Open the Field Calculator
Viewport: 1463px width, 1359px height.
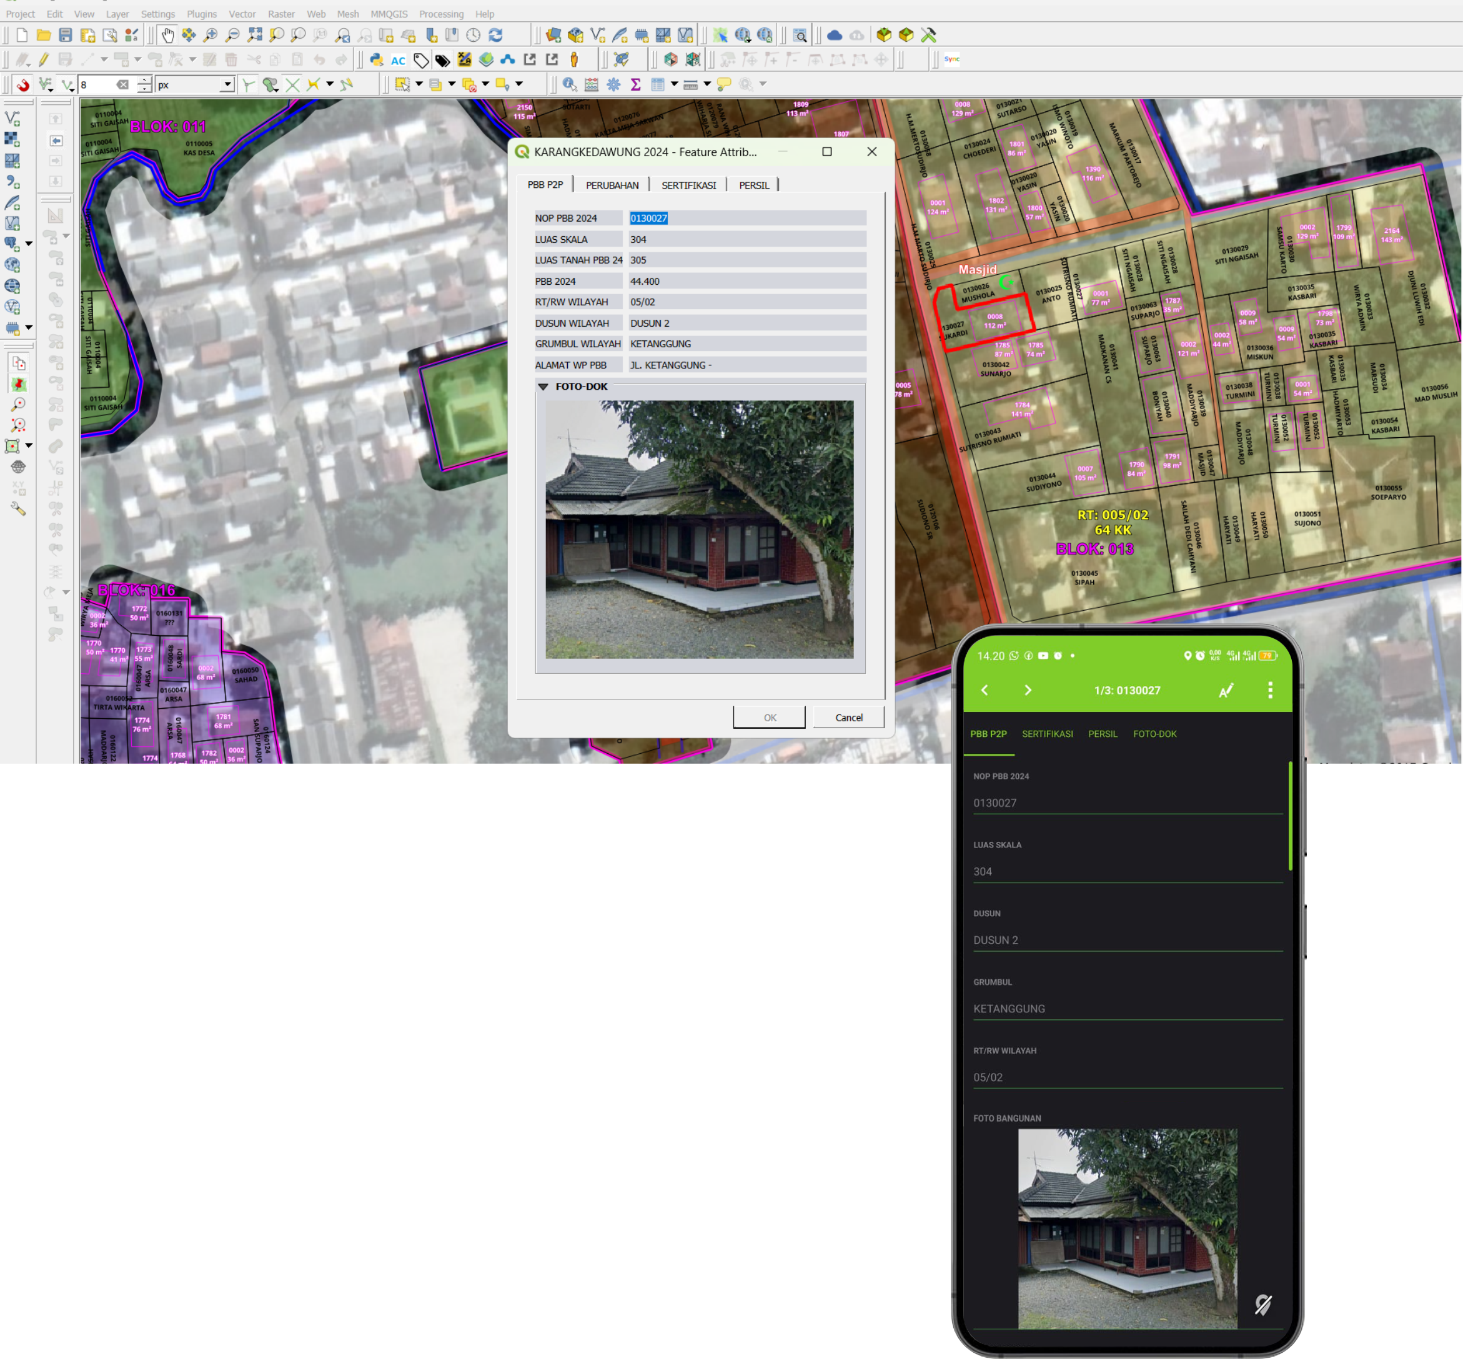click(591, 84)
